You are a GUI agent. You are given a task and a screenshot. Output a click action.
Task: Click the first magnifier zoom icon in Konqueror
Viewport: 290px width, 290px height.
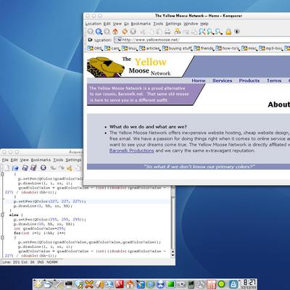(202, 31)
